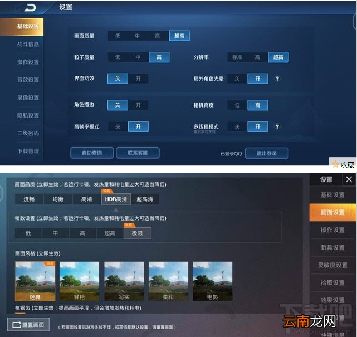Turn 角色描边 off
This screenshot has width=357, height=337.
pyautogui.click(x=118, y=105)
